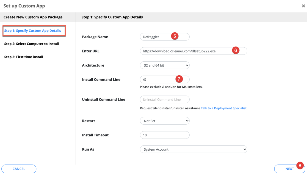The image size is (307, 175).
Task: Click the Request Silent install/uninstall assistance text
Action: click(x=170, y=108)
